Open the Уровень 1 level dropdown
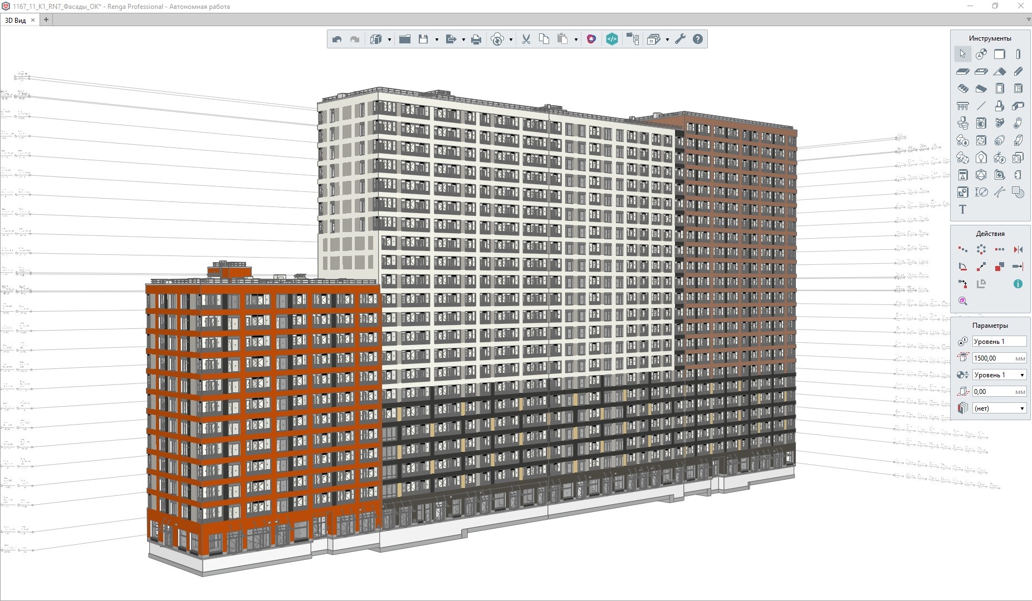This screenshot has width=1032, height=601. [x=999, y=375]
